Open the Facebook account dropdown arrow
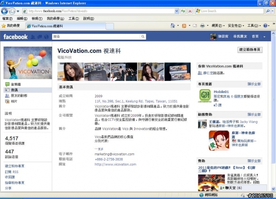Screen dimensions: 276x199 tap(264, 37)
